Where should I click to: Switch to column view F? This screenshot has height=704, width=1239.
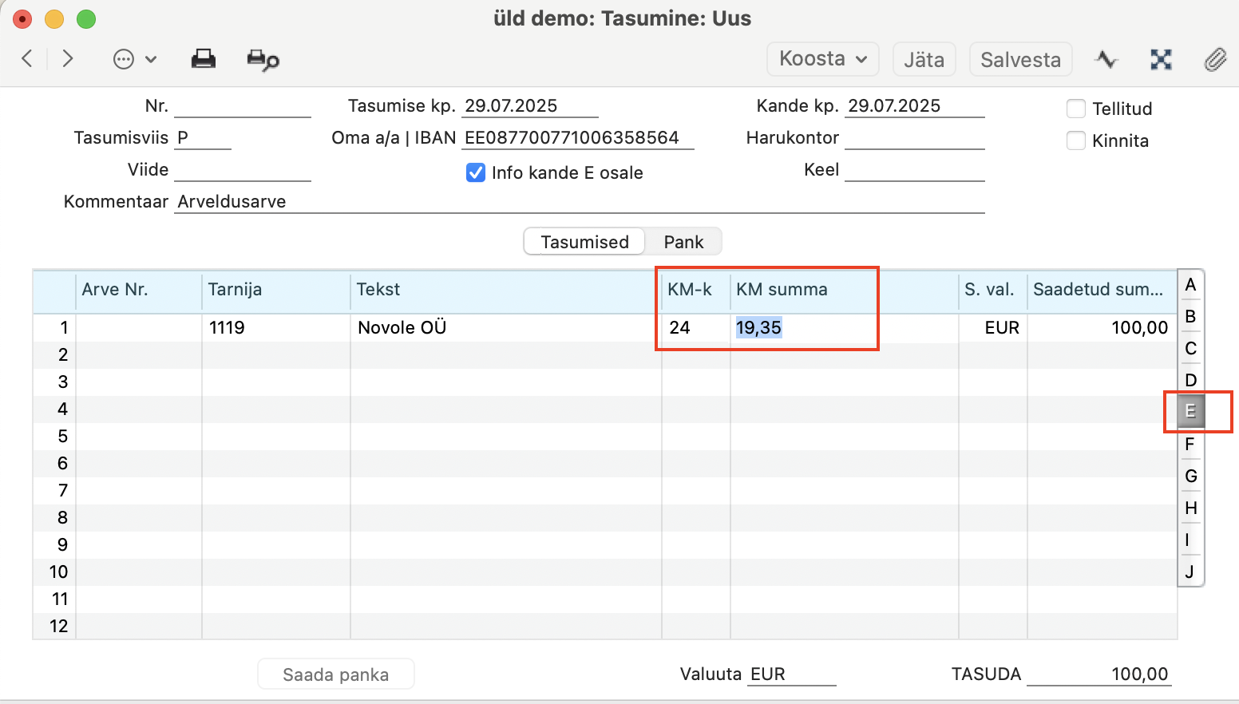click(1190, 444)
